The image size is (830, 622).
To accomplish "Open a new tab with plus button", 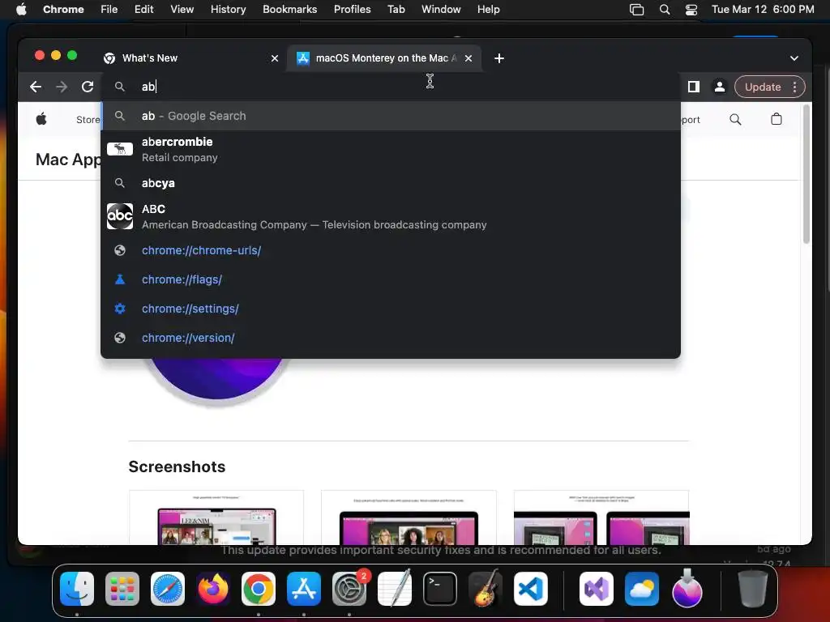I will (x=498, y=58).
